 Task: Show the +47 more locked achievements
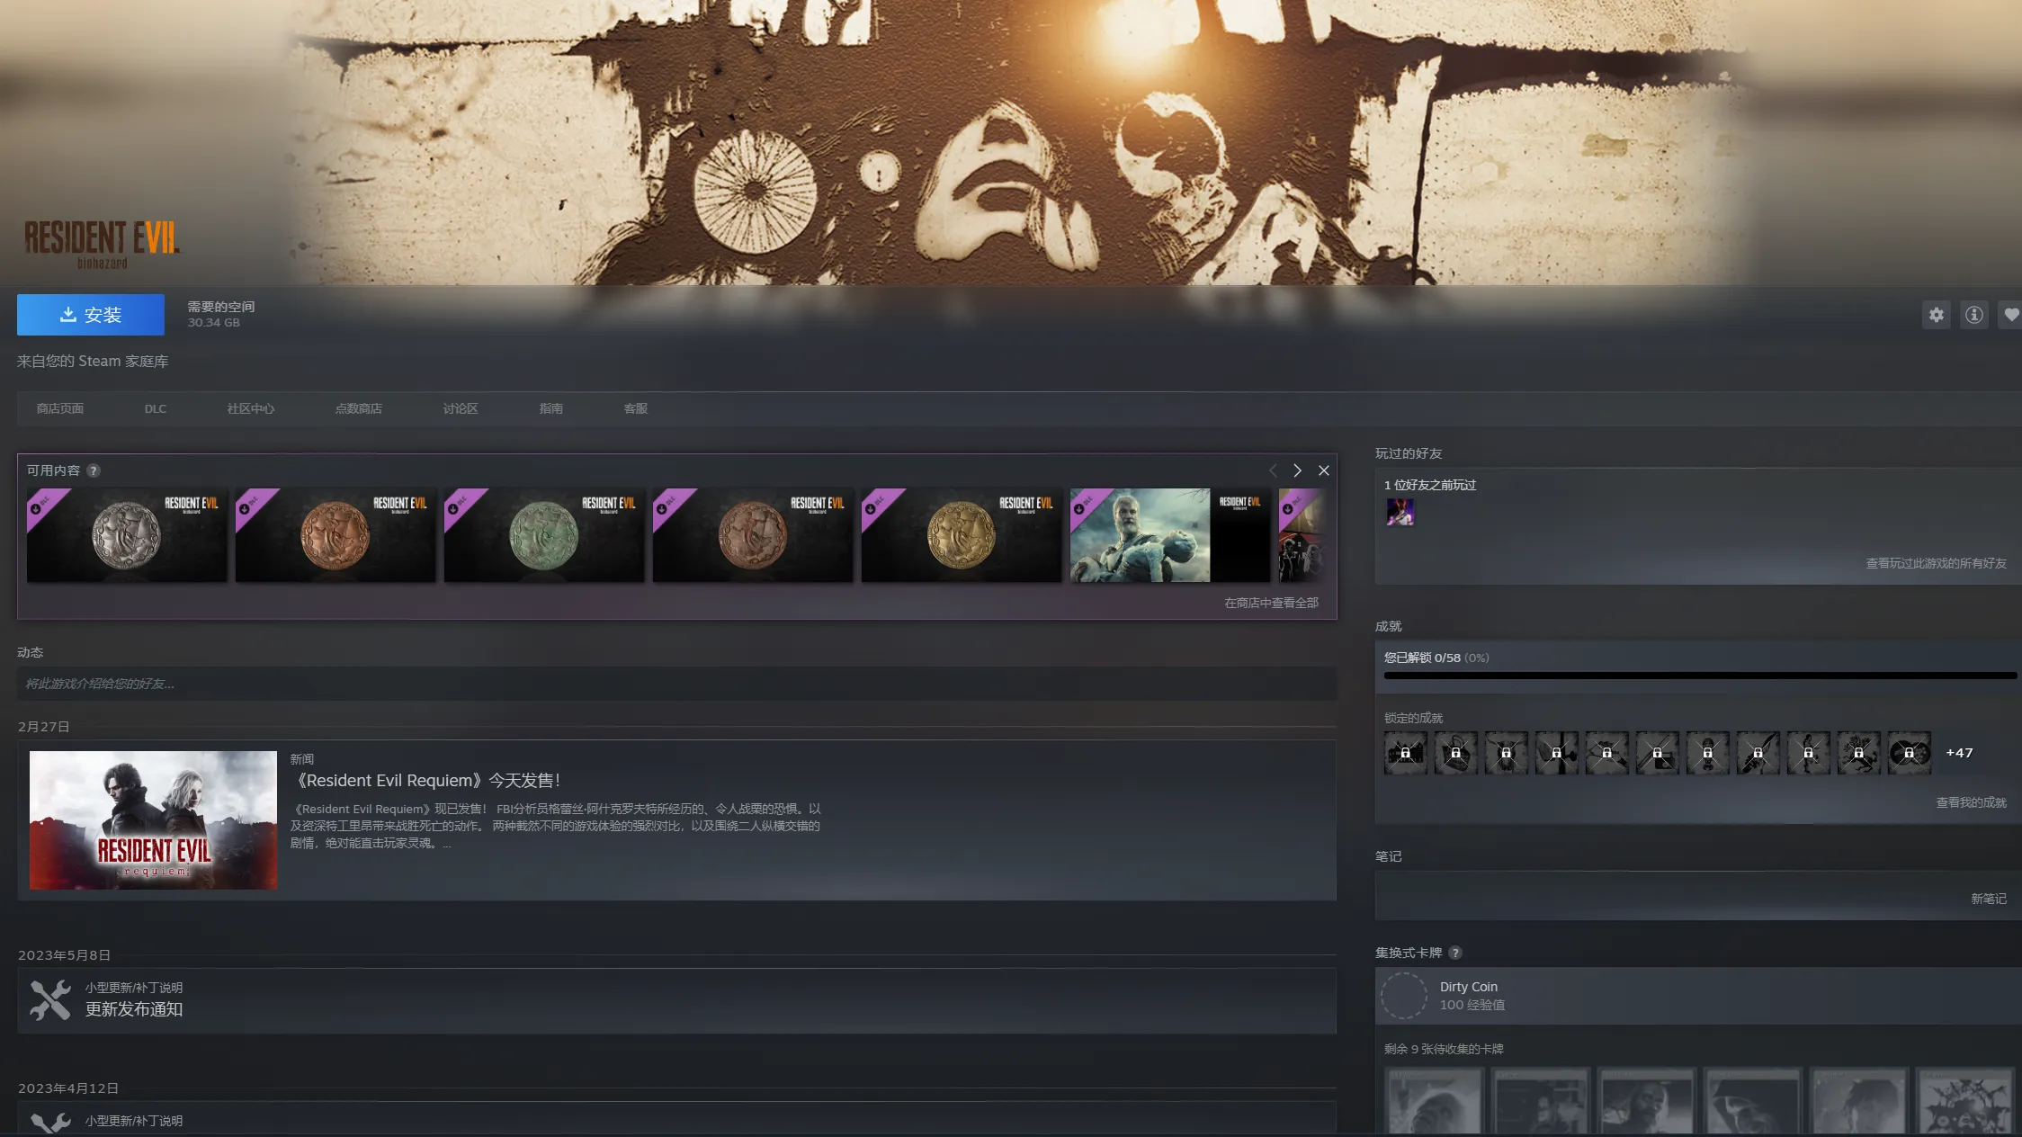click(x=1959, y=753)
